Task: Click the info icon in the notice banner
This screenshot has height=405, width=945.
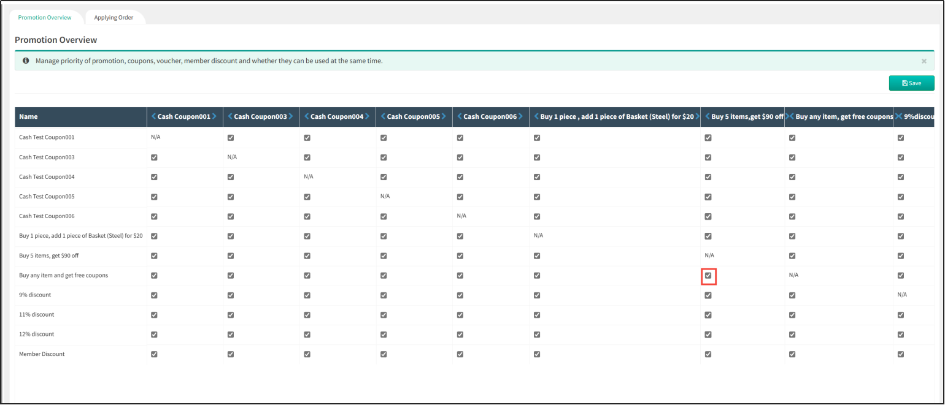Action: coord(26,61)
